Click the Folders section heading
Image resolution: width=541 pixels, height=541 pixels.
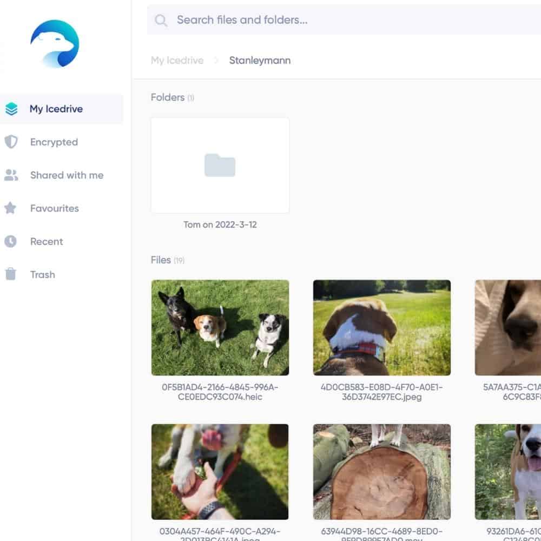pyautogui.click(x=173, y=97)
